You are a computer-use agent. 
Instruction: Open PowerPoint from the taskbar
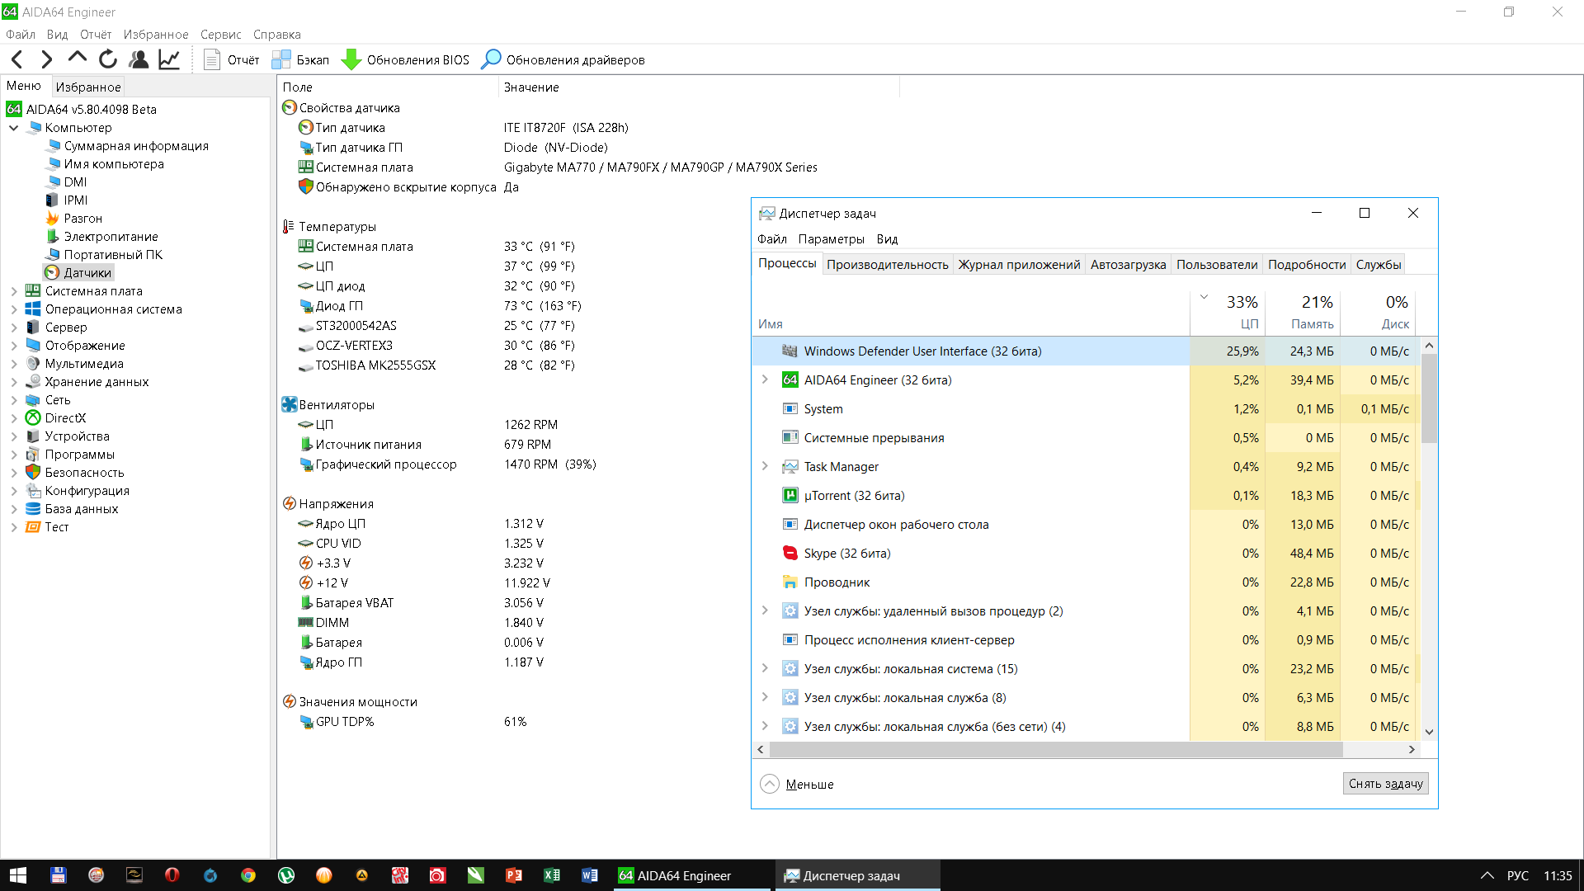[513, 875]
